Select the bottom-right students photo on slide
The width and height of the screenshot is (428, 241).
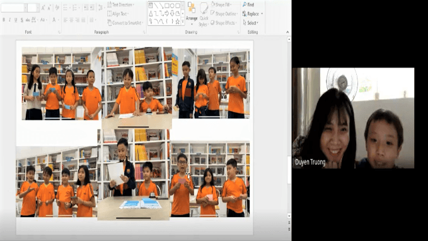coord(210,179)
